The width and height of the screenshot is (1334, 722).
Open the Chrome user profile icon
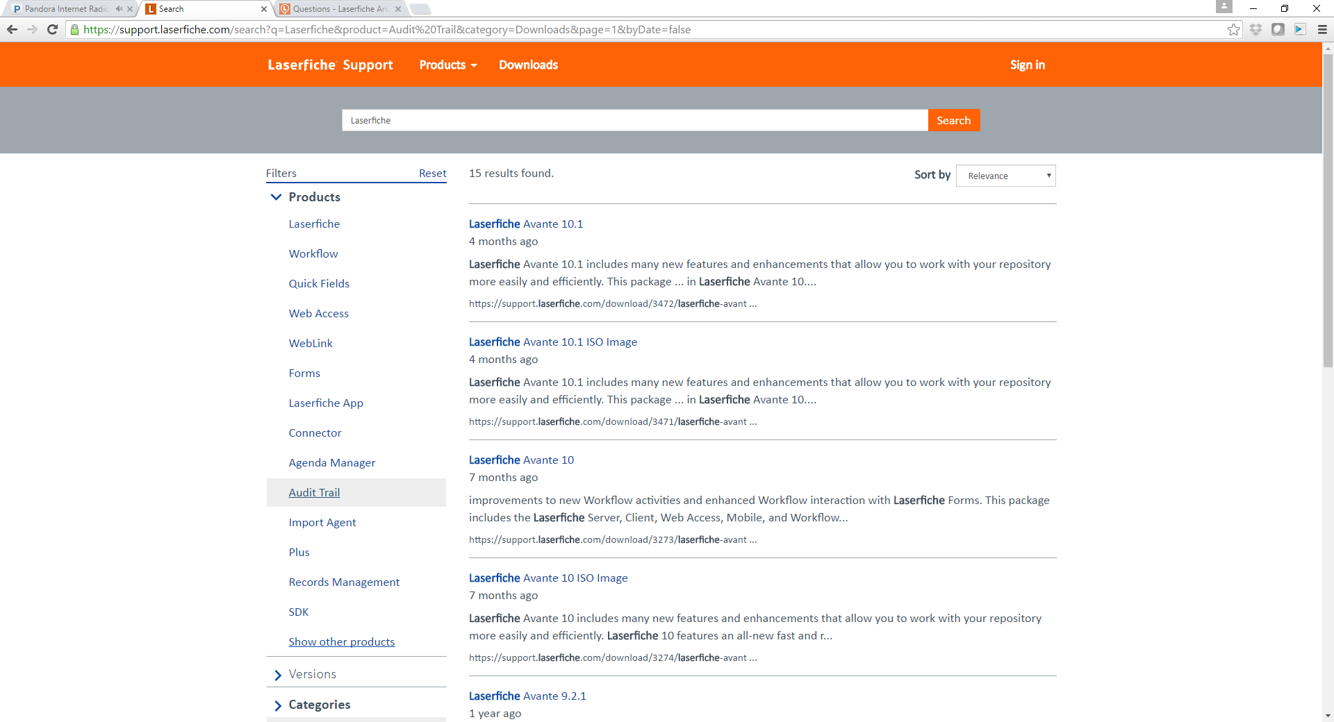point(1224,7)
